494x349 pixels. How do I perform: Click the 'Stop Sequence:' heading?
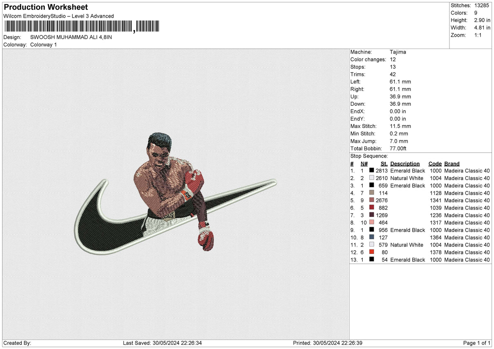[369, 156]
